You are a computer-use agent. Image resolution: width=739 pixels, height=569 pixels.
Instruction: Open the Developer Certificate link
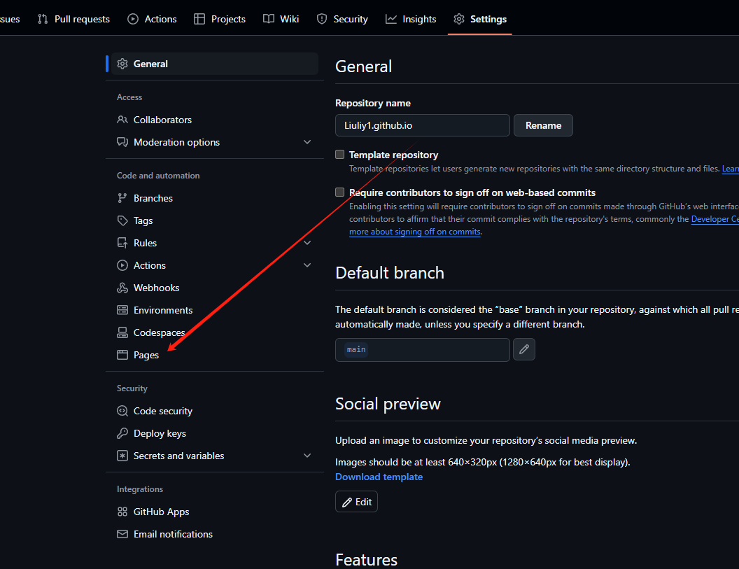pyautogui.click(x=715, y=219)
